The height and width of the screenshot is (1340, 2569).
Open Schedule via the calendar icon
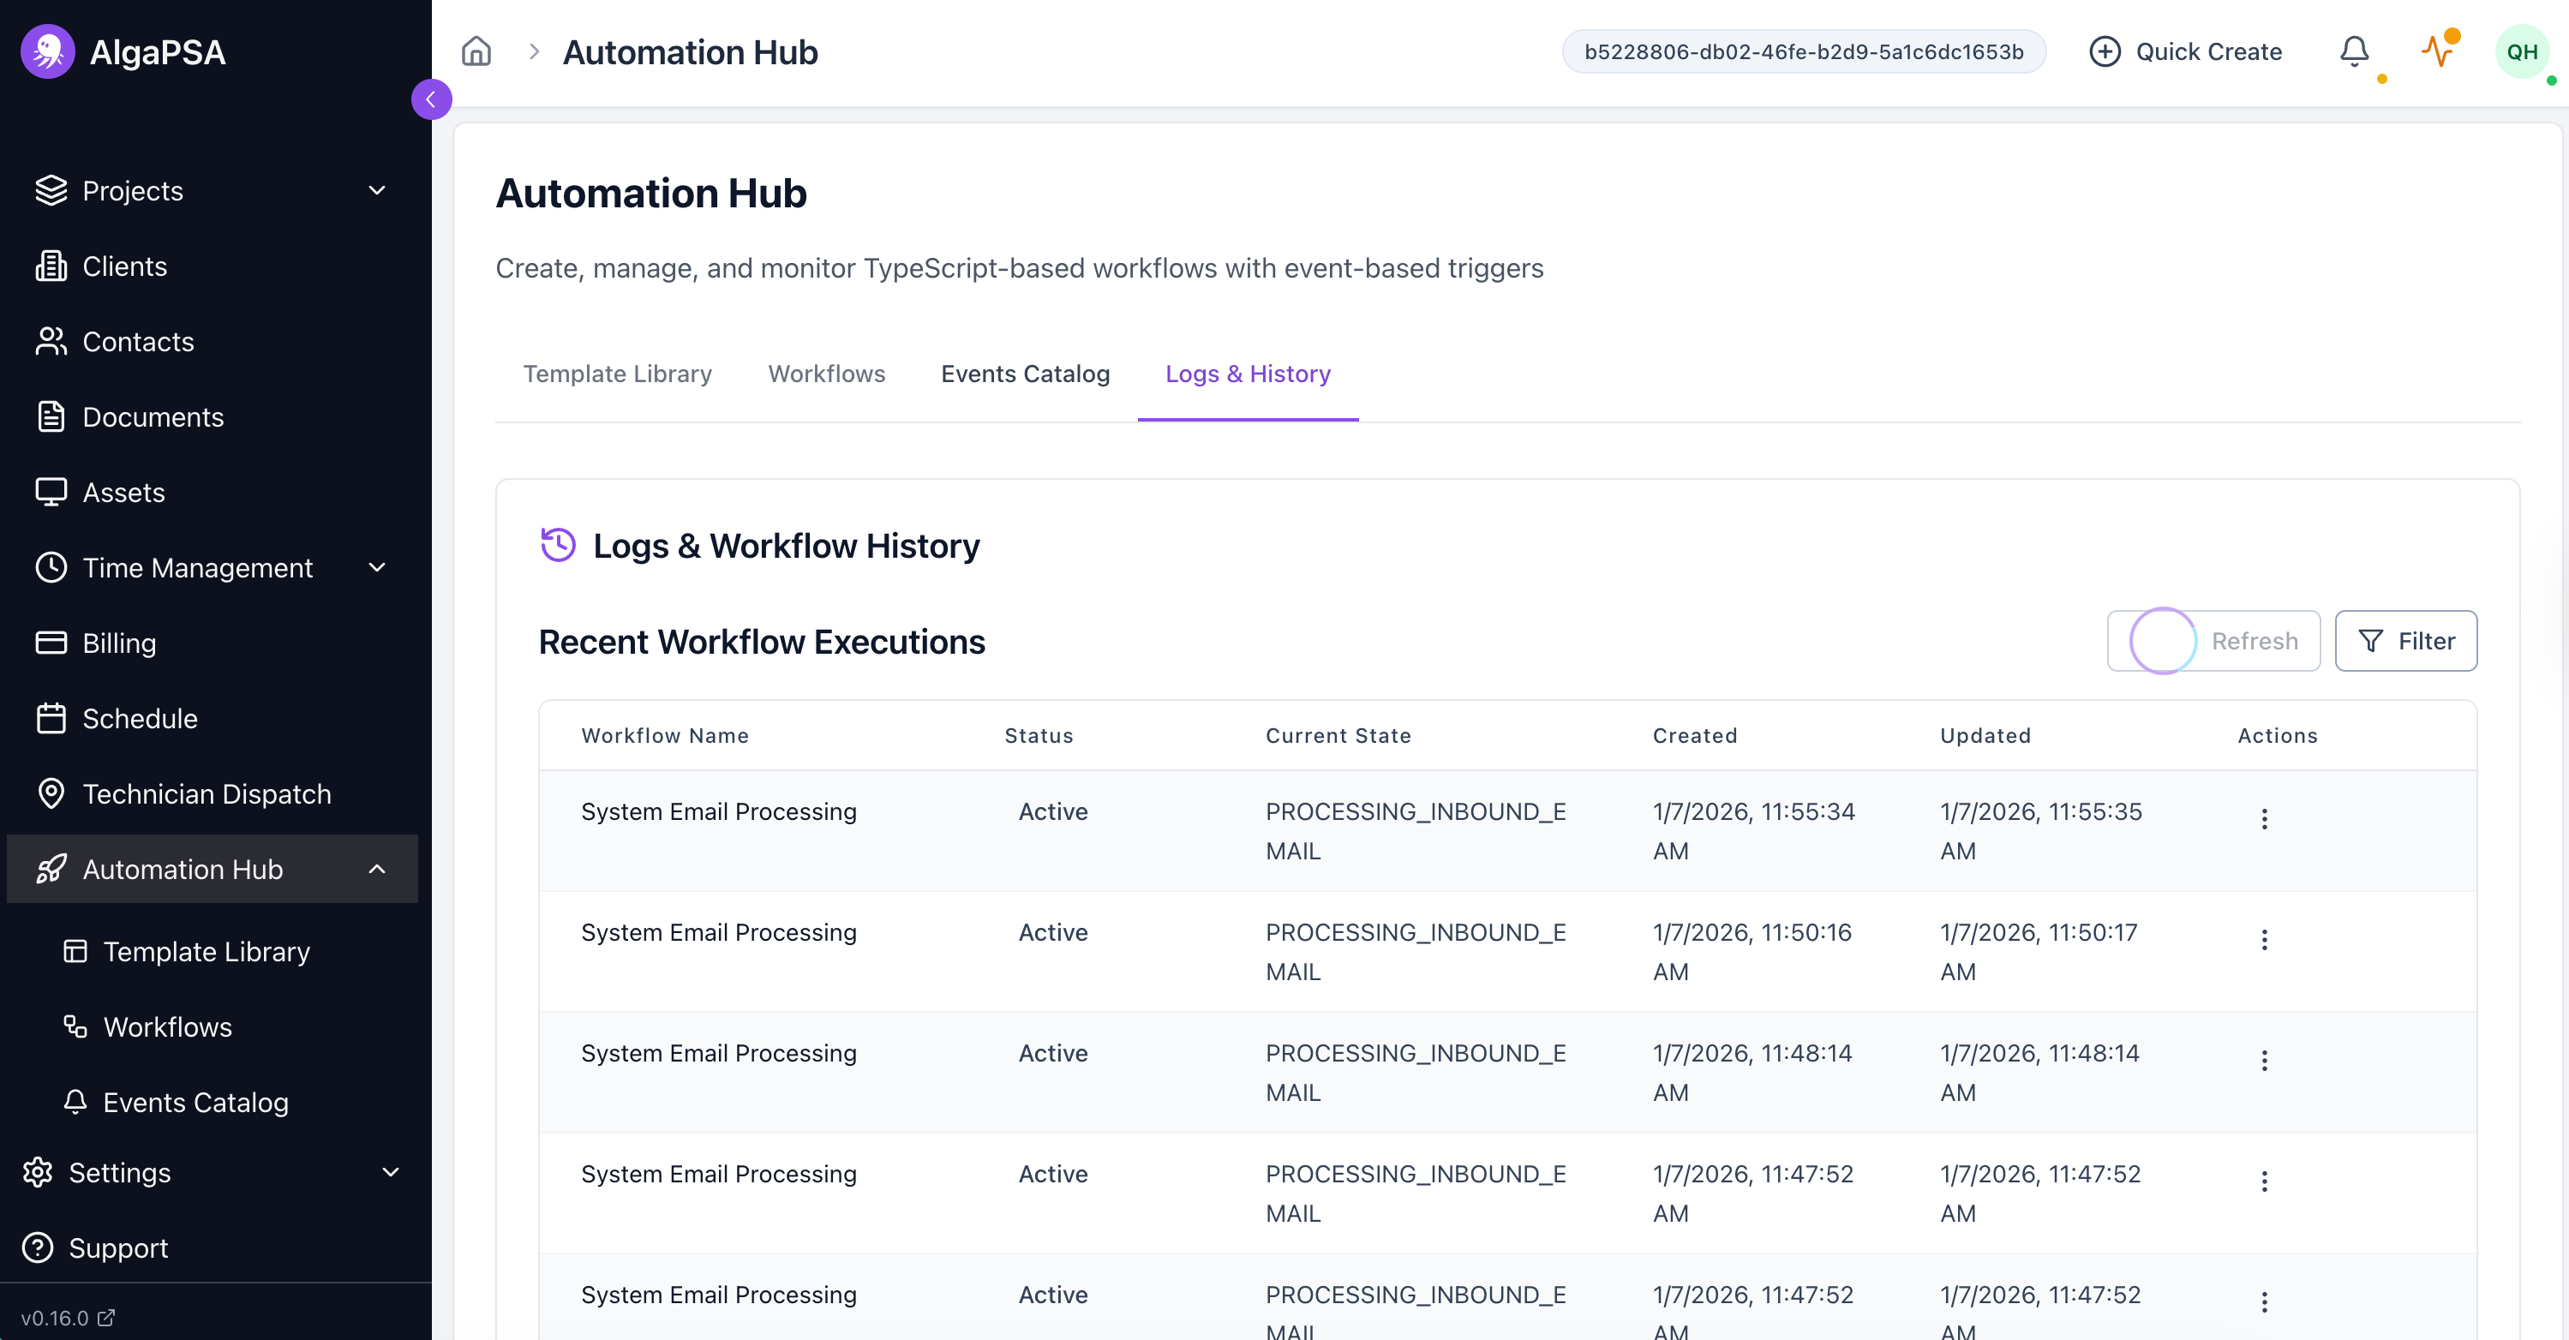pyautogui.click(x=52, y=718)
